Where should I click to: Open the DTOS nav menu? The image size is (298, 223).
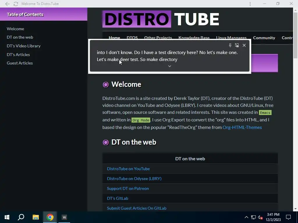click(132, 38)
